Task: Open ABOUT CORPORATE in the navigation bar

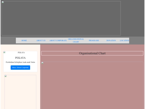Action: coord(58,40)
